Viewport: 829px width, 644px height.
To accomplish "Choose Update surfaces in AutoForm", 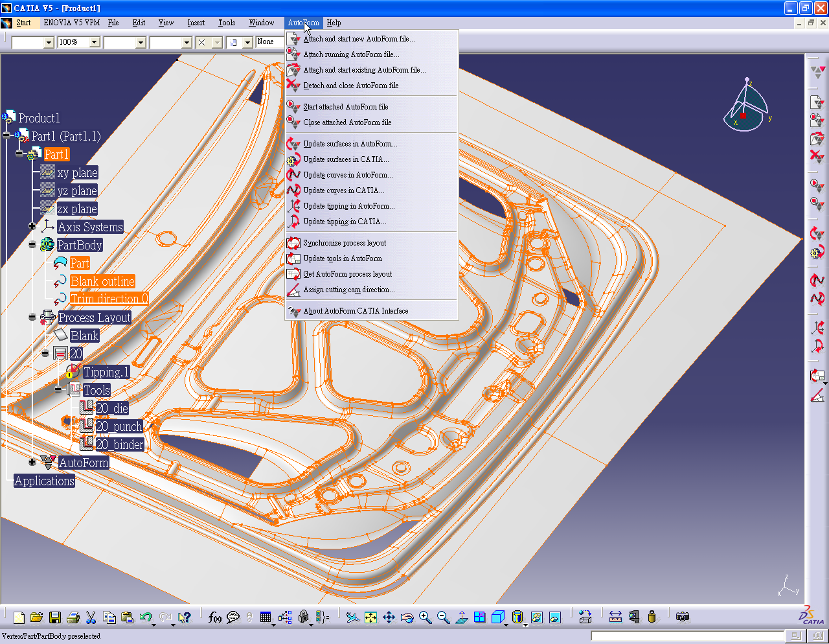I will click(x=372, y=144).
